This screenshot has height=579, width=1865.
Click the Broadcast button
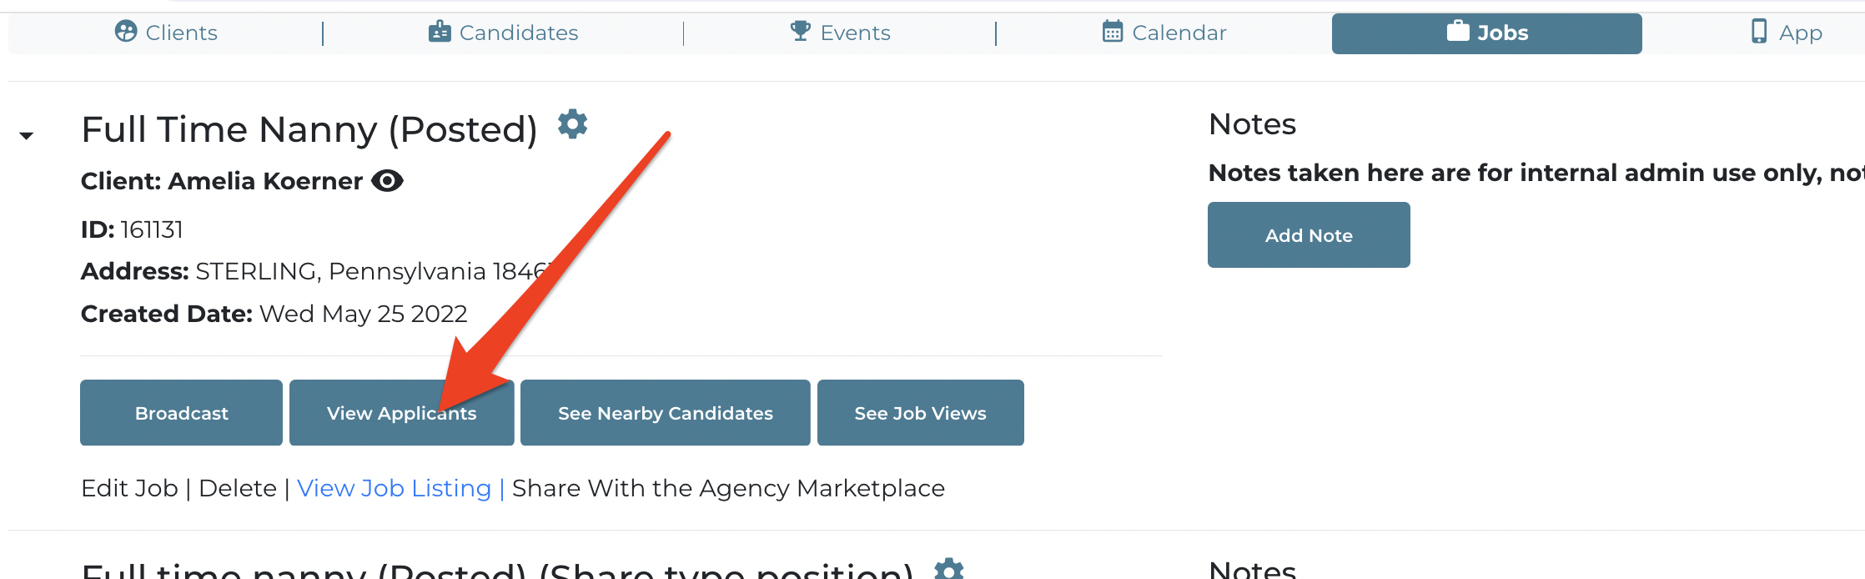pos(181,413)
